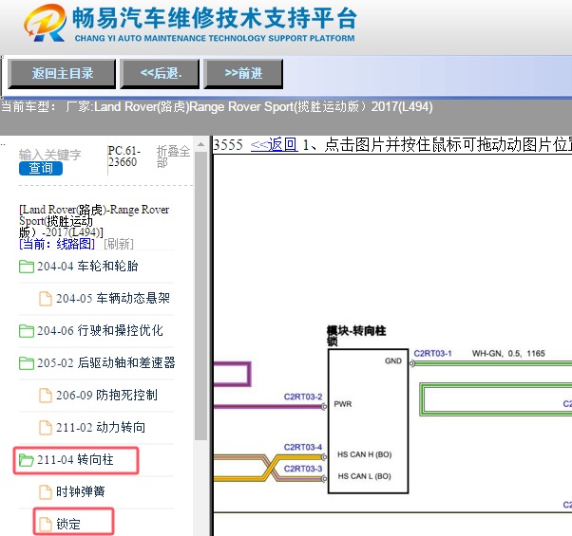Viewport: 572px width, 536px height.
Task: Focus the 输入关键字 keyword input field
Action: (50, 155)
